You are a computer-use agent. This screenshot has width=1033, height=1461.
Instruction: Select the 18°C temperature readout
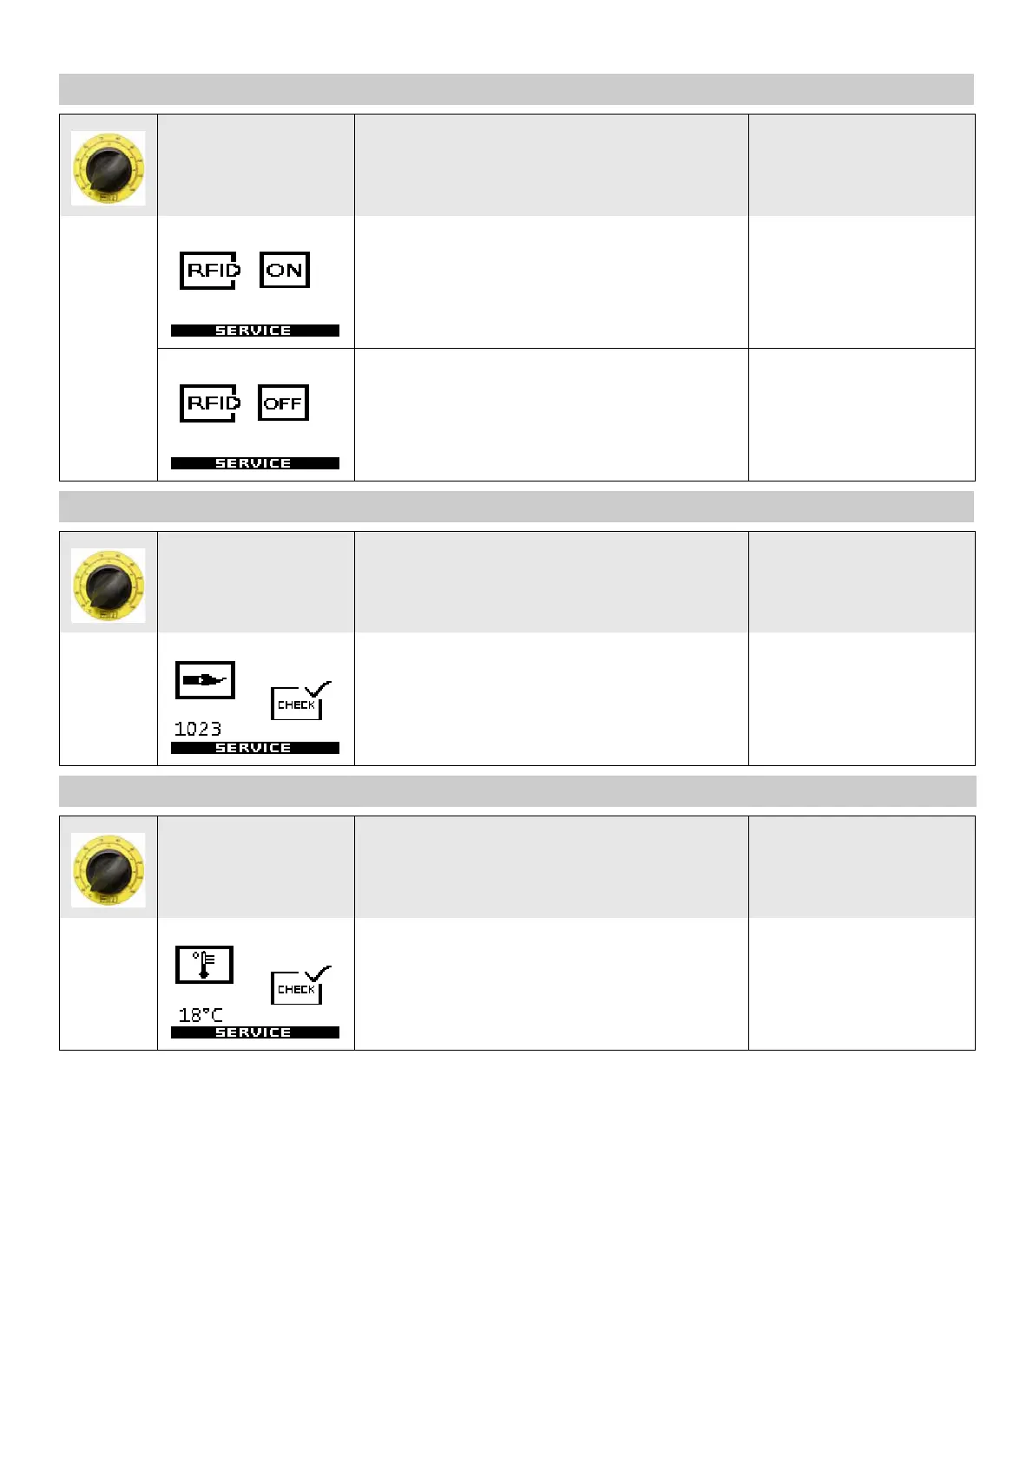201,1014
